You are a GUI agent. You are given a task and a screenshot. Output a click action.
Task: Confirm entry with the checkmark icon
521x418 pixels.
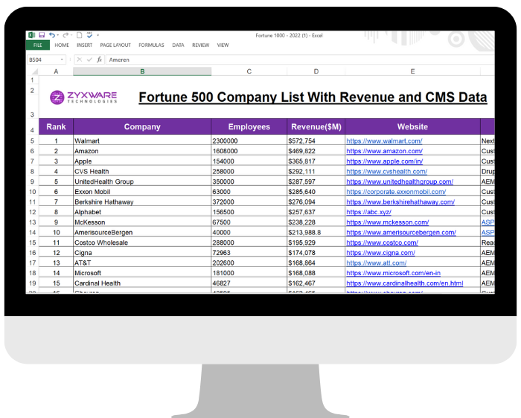(x=89, y=60)
